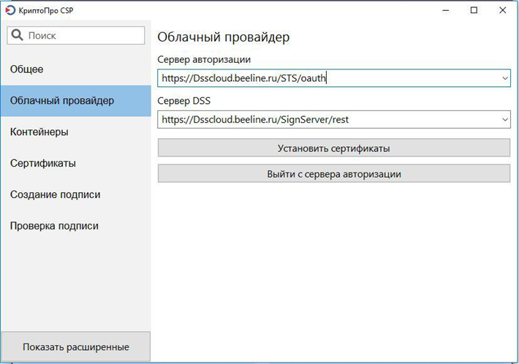Click Установить сертификаты button
This screenshot has height=364, width=519.
333,148
